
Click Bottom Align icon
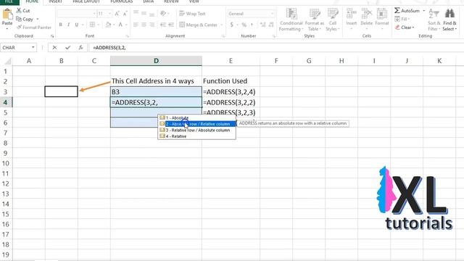(152, 14)
